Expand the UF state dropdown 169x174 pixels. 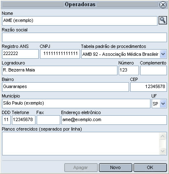(x=163, y=103)
